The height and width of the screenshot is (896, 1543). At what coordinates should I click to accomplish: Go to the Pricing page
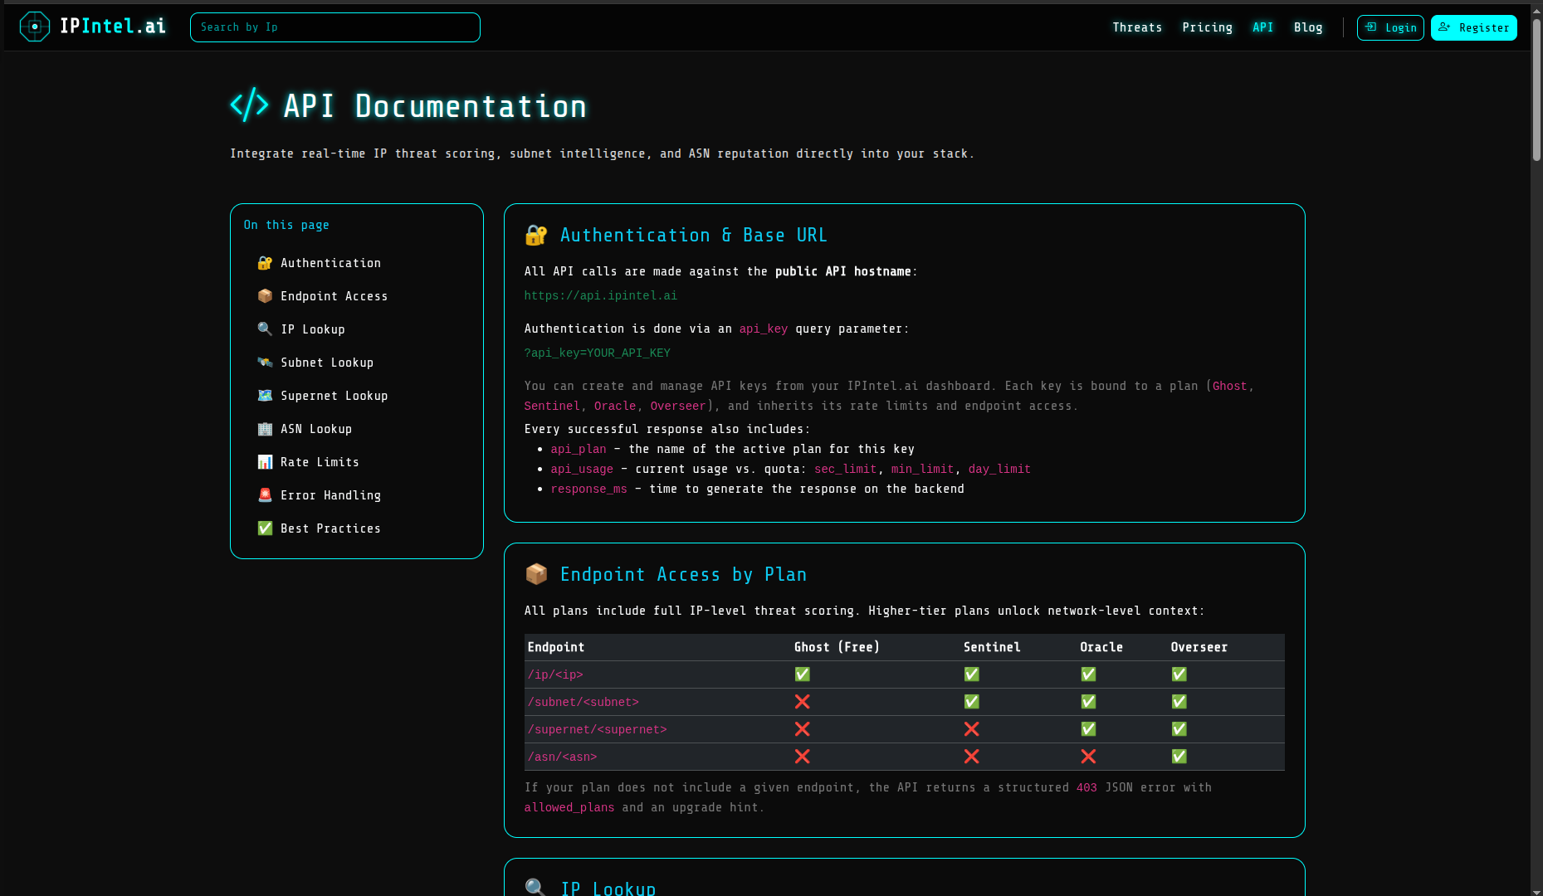[1207, 27]
